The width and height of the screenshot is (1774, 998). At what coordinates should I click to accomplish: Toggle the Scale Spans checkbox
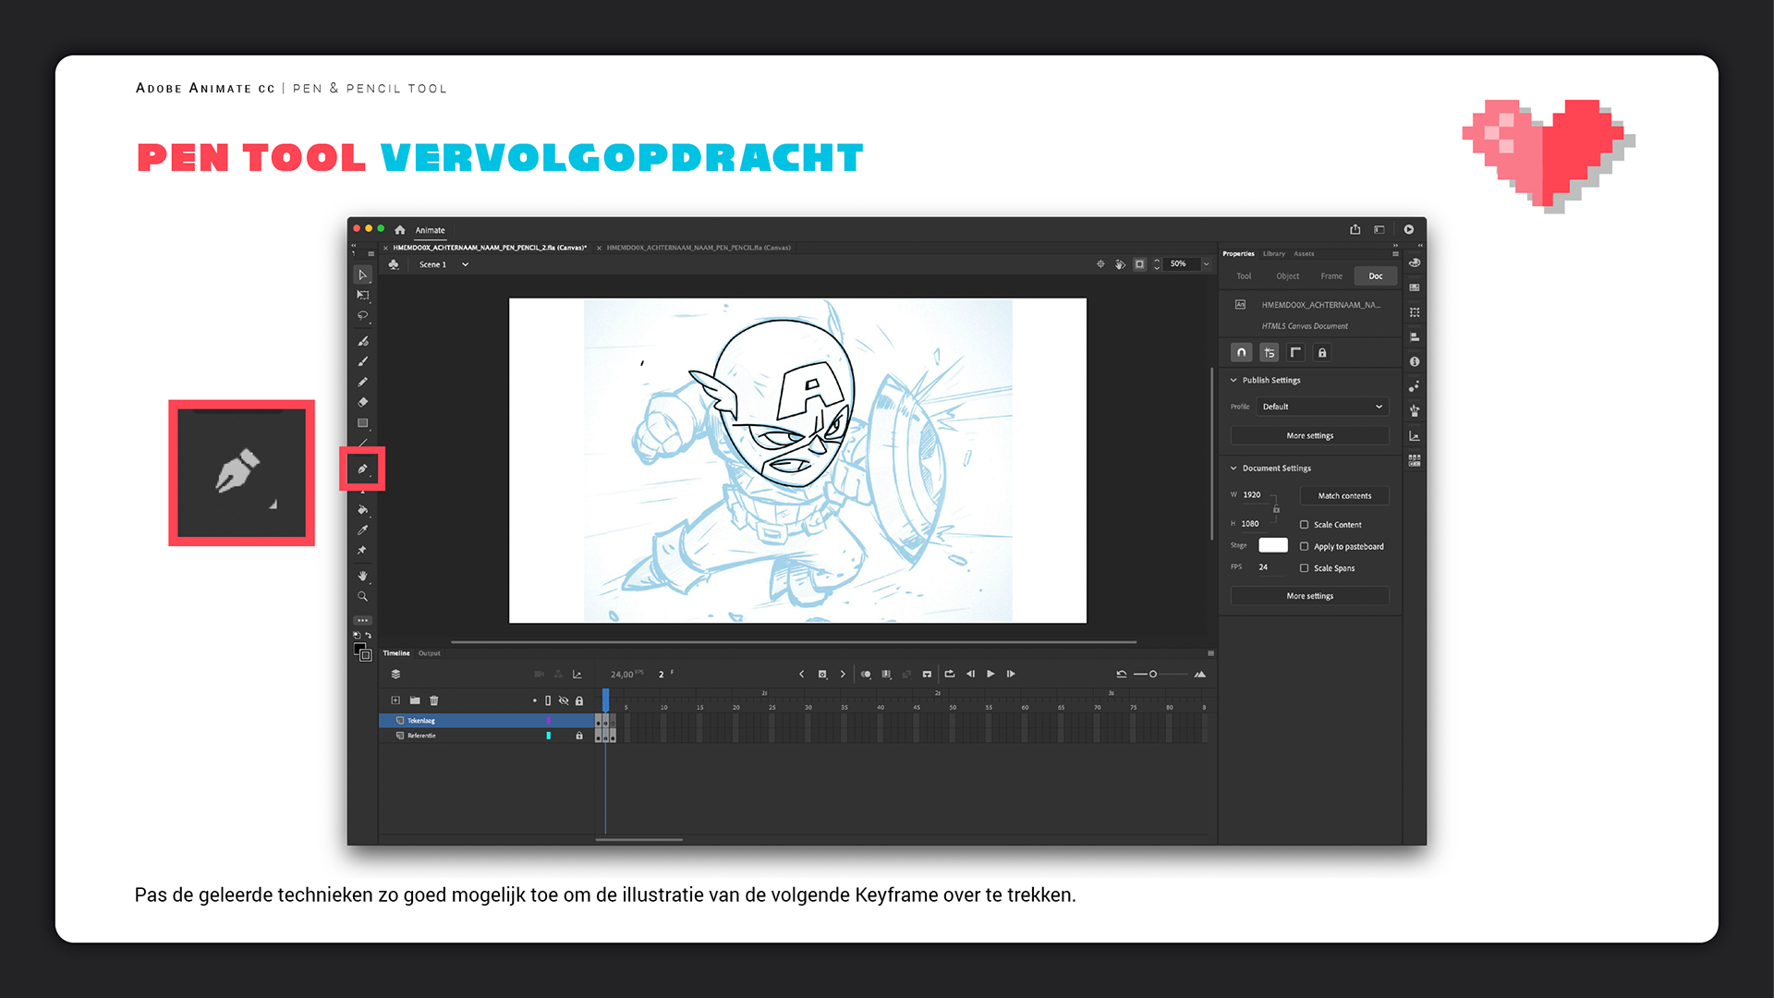(1304, 568)
